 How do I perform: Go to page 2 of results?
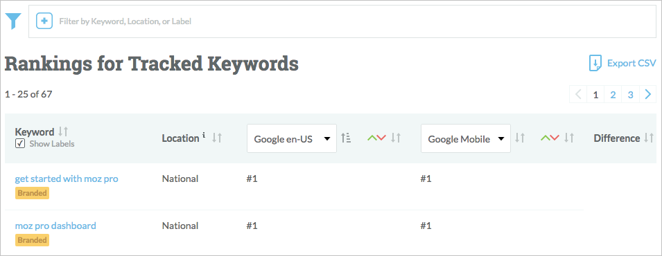point(613,95)
